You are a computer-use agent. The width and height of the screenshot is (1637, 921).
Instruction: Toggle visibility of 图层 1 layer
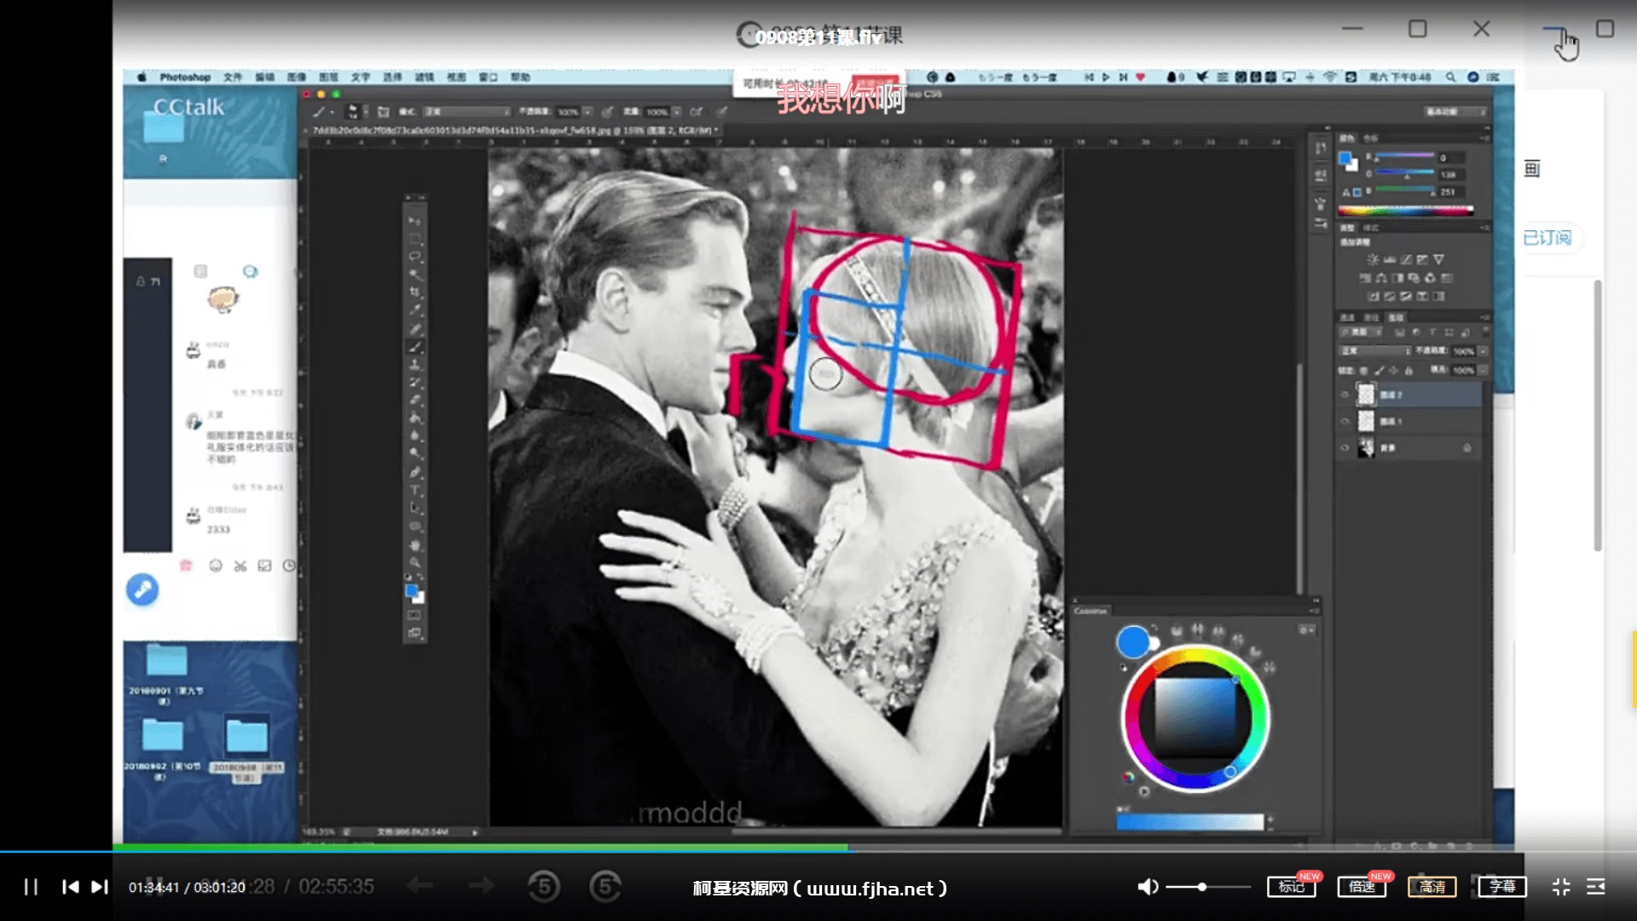(x=1345, y=421)
